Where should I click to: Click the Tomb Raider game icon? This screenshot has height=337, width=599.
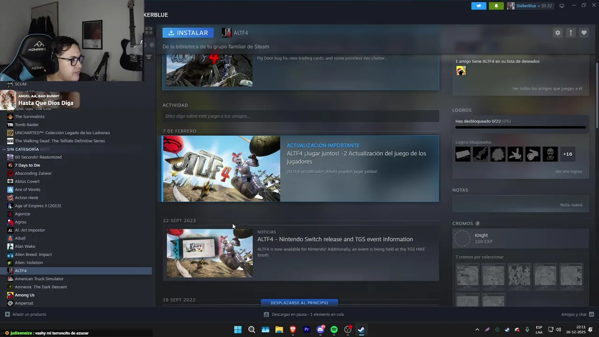point(10,125)
